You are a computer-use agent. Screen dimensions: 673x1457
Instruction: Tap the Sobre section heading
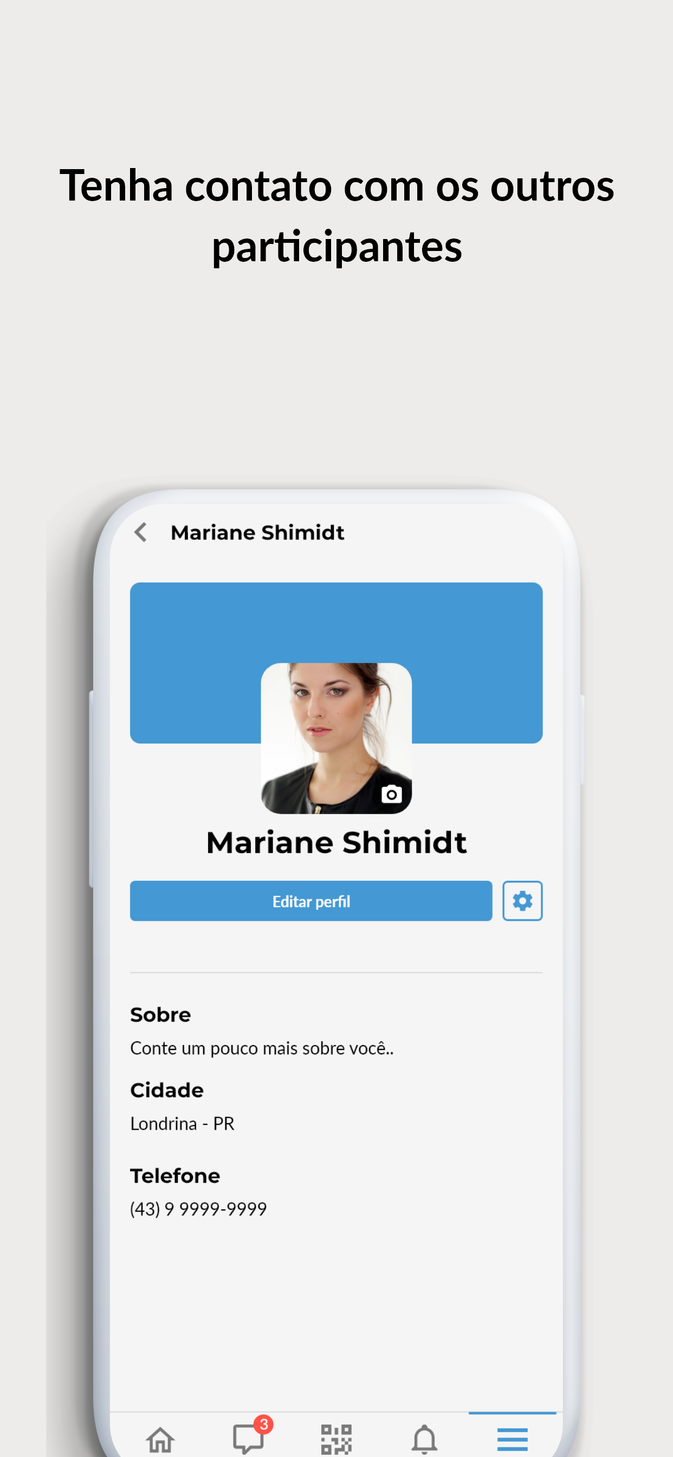[160, 1015]
